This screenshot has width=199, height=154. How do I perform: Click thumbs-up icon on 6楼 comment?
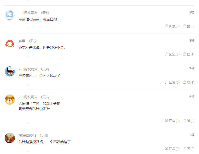185,120
